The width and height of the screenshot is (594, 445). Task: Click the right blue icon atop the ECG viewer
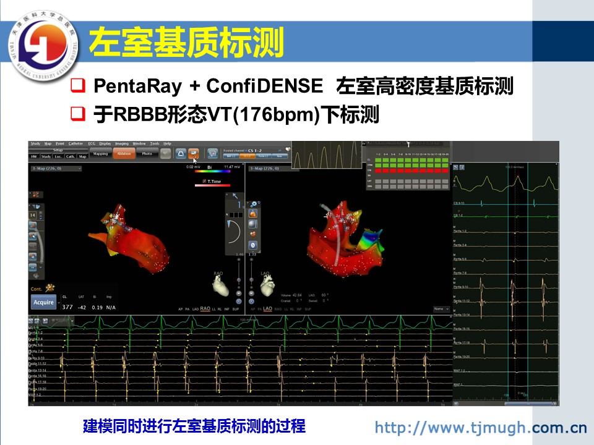(x=462, y=167)
